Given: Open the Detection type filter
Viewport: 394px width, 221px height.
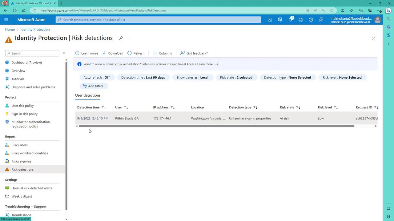Looking at the screenshot, I should pyautogui.click(x=287, y=77).
